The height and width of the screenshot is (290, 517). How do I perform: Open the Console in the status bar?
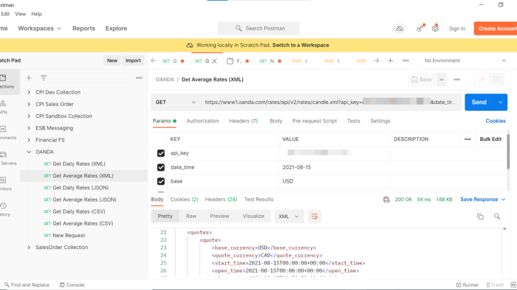click(72, 285)
